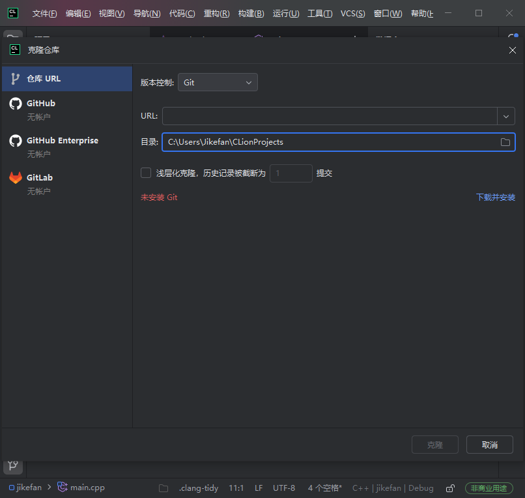This screenshot has height=498, width=525.
Task: Open the 文件(F) menu
Action: [x=44, y=14]
